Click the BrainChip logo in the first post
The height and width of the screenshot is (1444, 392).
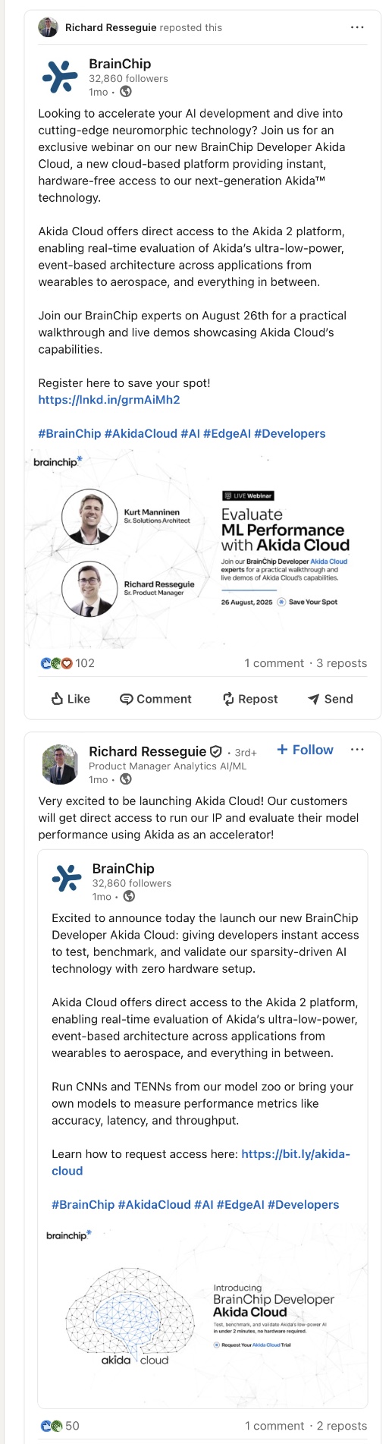pyautogui.click(x=60, y=77)
